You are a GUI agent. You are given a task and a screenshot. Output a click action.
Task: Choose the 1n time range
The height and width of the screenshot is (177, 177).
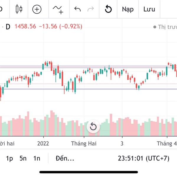[37, 158]
